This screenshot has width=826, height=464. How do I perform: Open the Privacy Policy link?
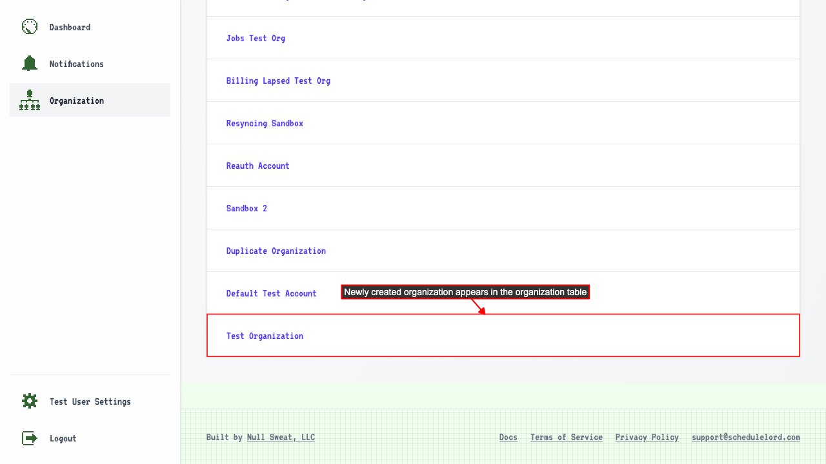click(647, 437)
